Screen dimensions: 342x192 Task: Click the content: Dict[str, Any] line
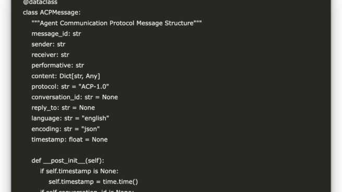[x=66, y=76]
